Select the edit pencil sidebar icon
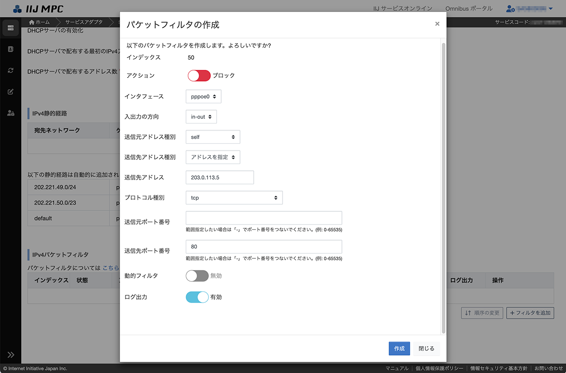The height and width of the screenshot is (373, 566). 10,91
